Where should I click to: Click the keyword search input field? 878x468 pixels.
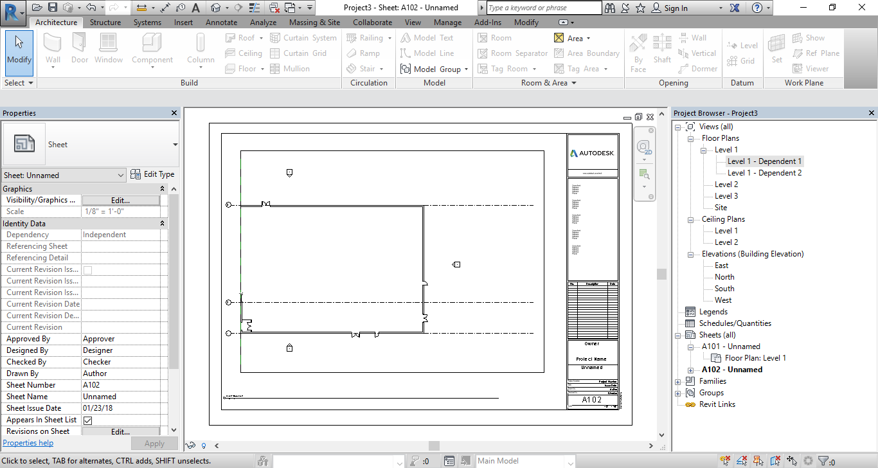tap(544, 8)
